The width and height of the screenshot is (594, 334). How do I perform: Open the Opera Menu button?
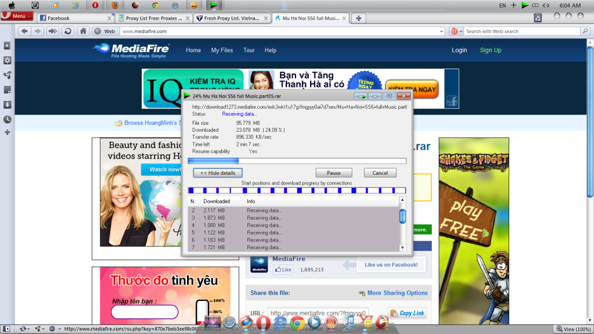pos(17,16)
